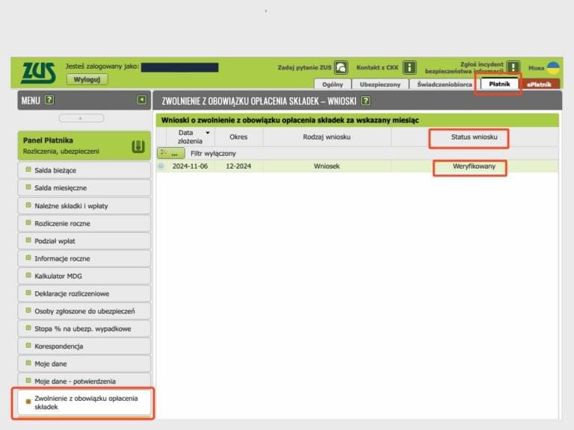
Task: Open the filter settings button
Action: [x=171, y=153]
